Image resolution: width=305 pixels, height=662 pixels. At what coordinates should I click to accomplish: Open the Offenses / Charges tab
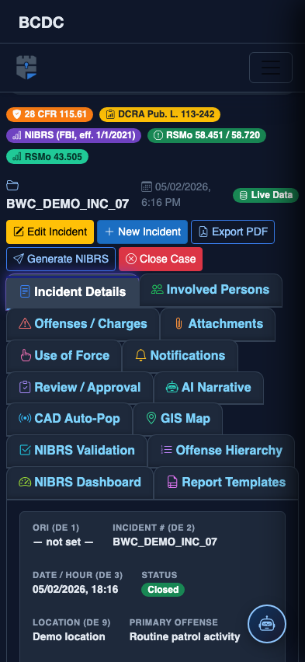[83, 324]
